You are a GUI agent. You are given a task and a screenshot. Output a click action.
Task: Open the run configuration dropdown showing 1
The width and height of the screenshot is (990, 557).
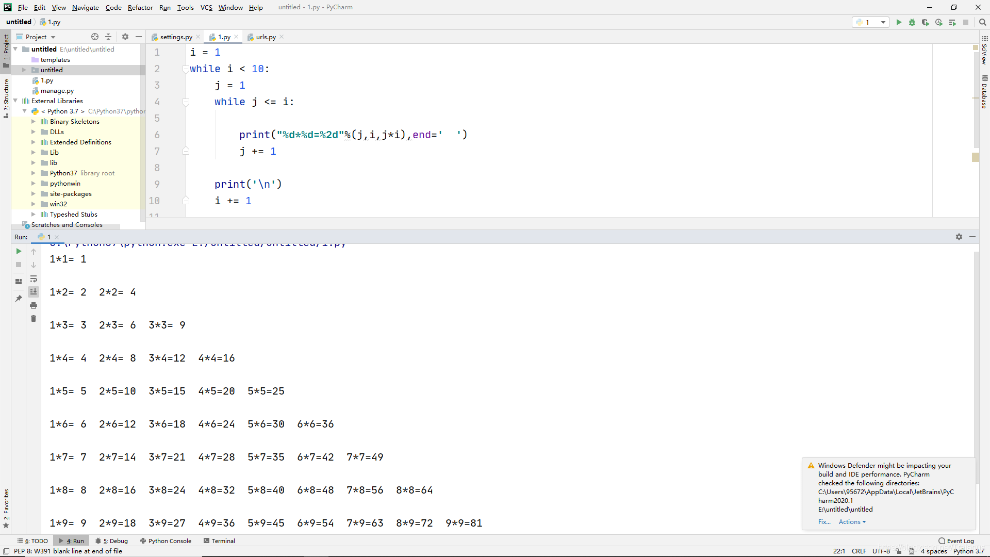870,22
